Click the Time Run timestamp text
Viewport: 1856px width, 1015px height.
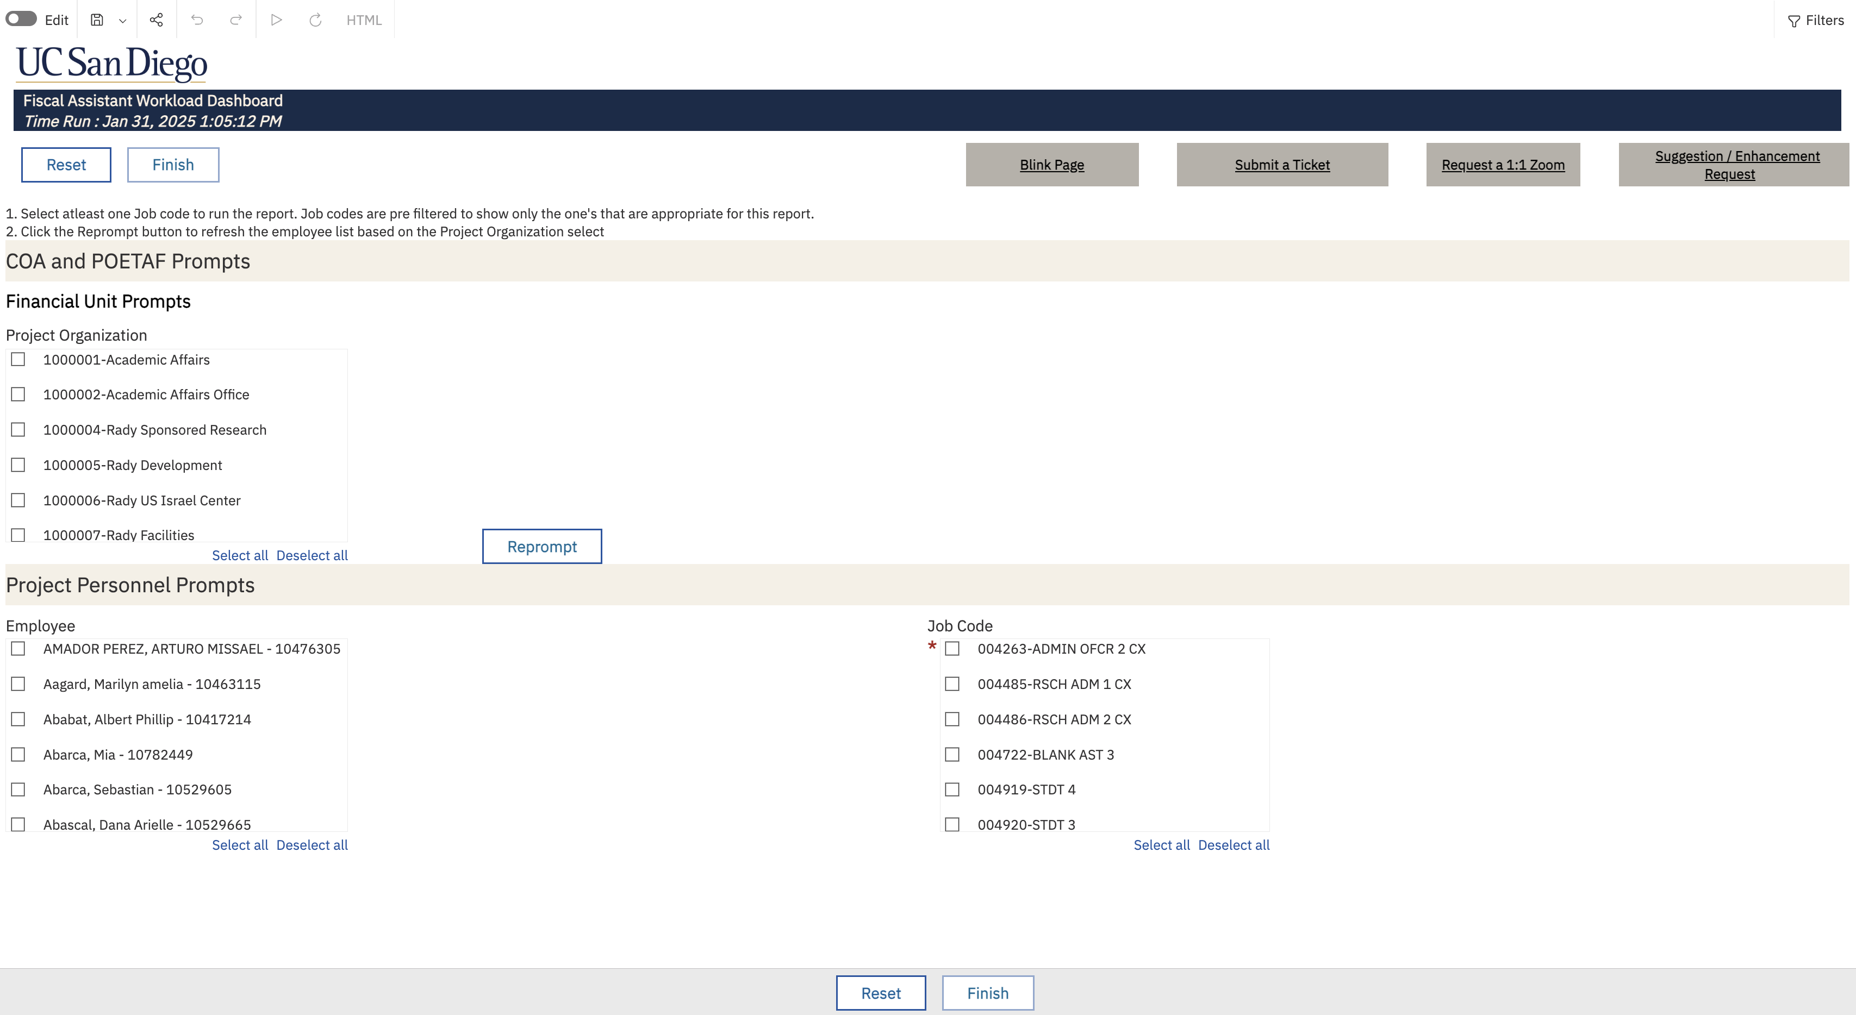pos(153,122)
